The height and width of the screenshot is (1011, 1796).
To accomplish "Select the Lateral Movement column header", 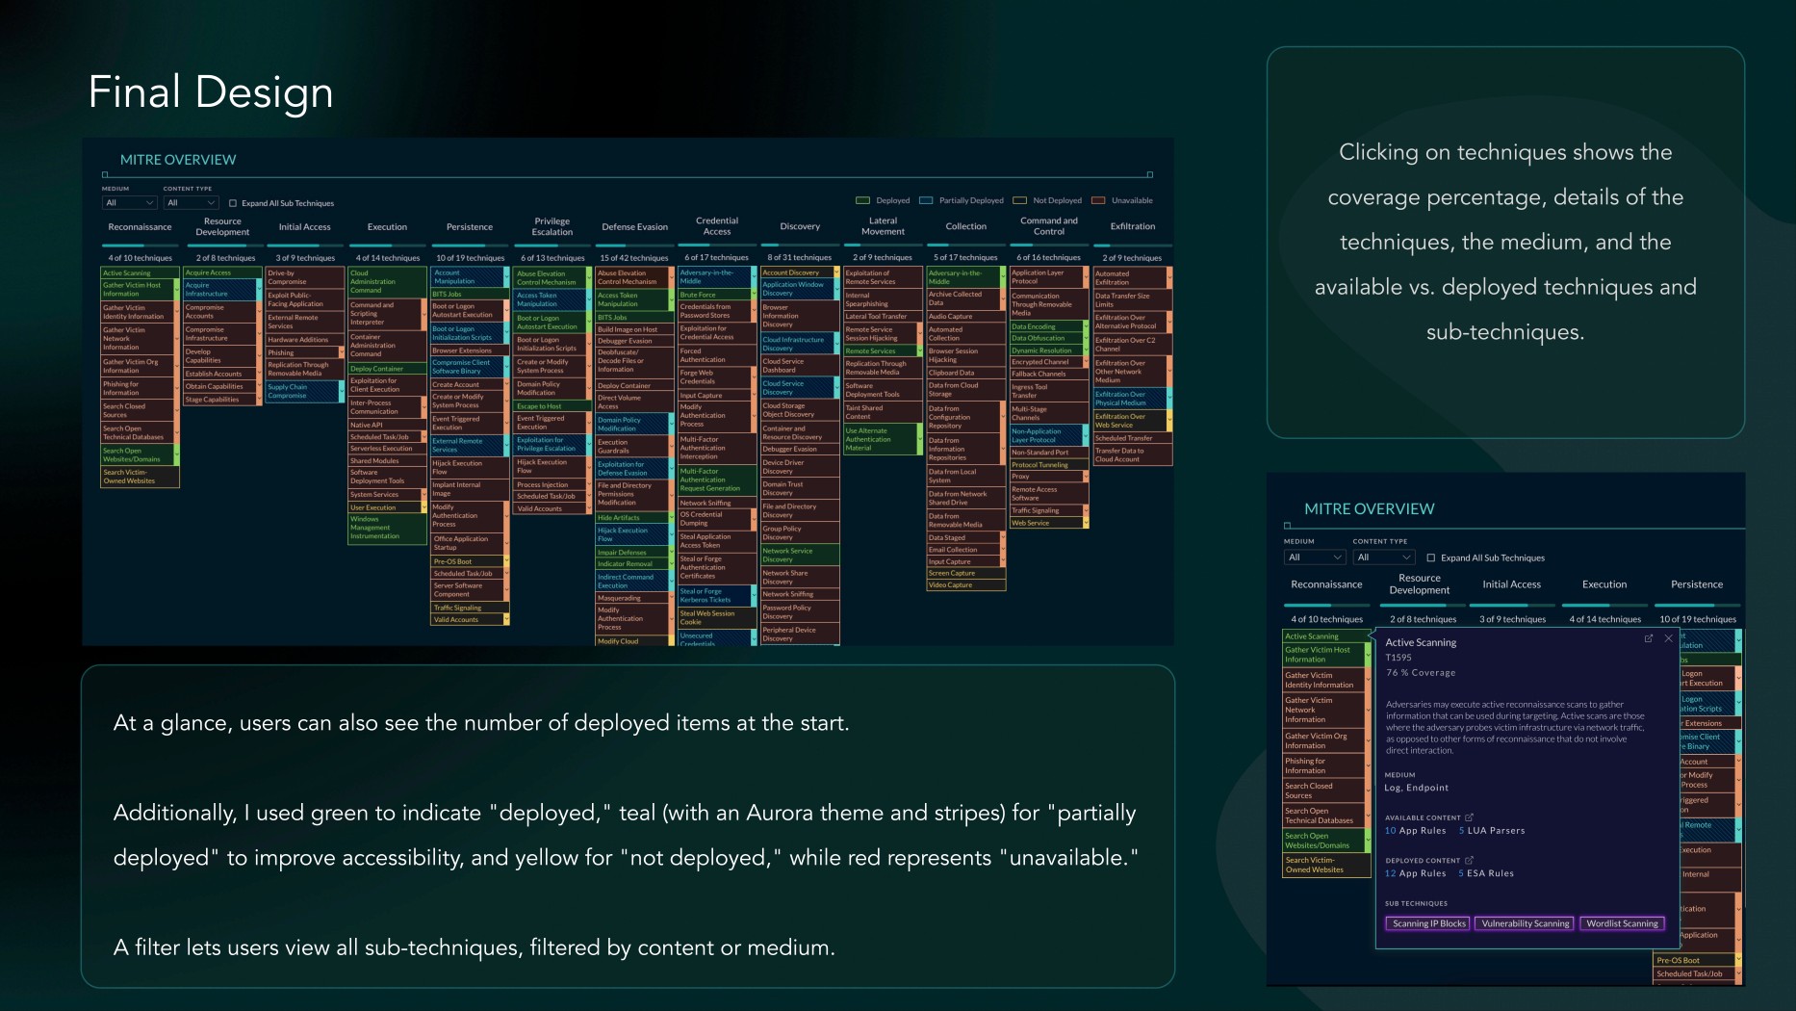I will click(883, 226).
